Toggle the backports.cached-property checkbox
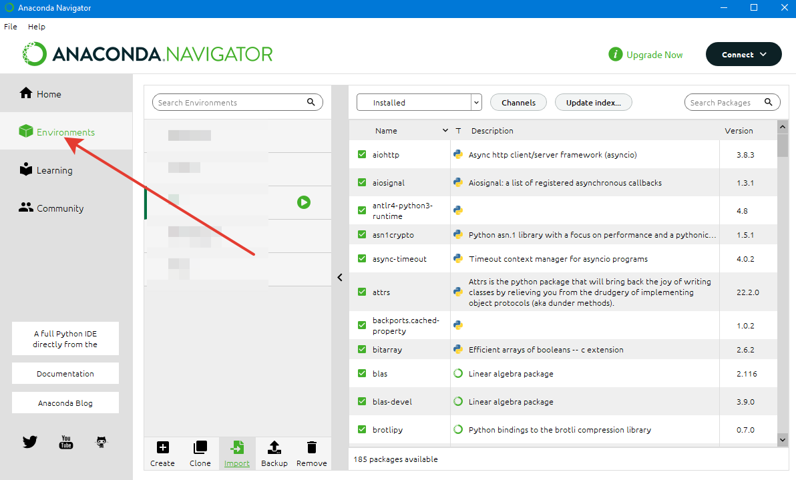Image resolution: width=796 pixels, height=480 pixels. point(362,325)
